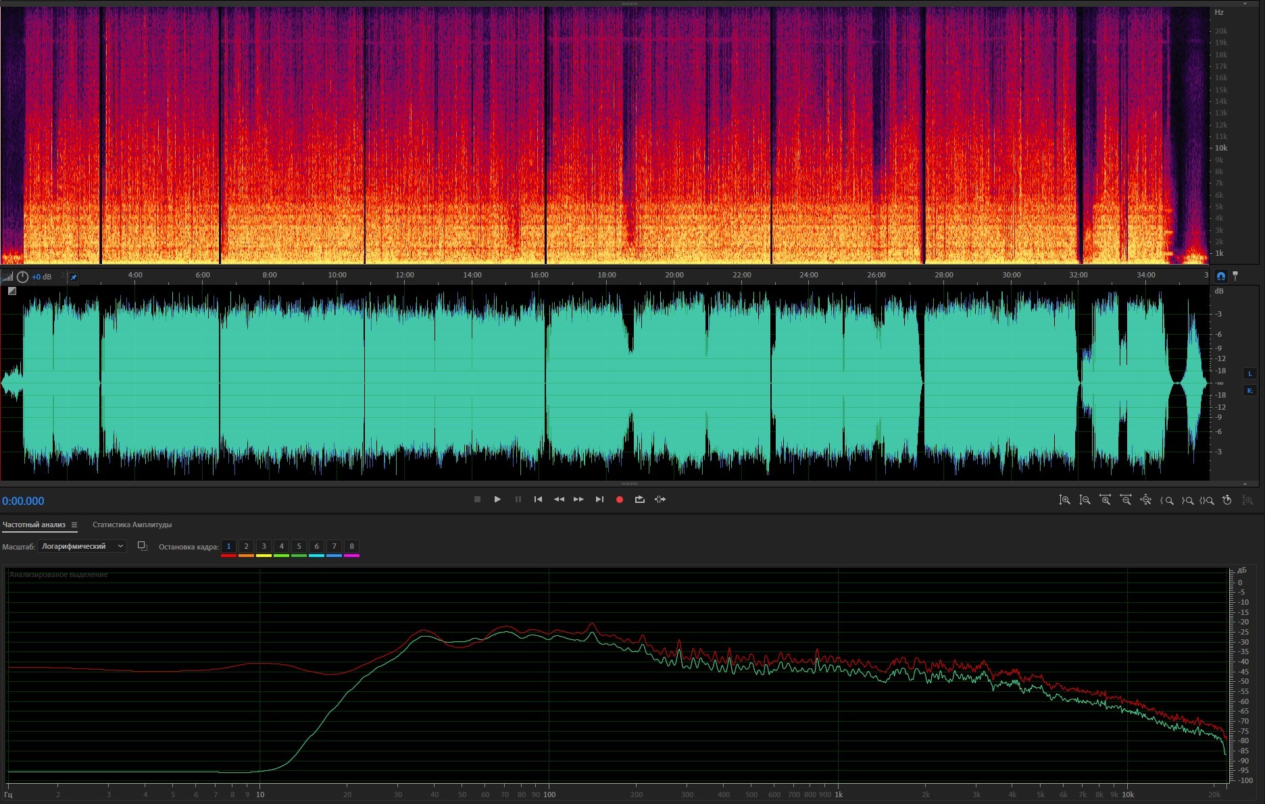Viewport: 1265px width, 804px height.
Task: Select hold frame button 3
Action: 264,546
